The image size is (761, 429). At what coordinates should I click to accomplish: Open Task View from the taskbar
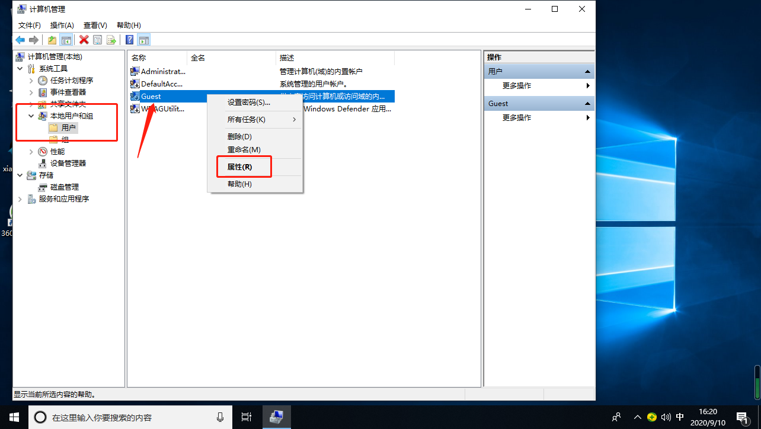pyautogui.click(x=247, y=417)
